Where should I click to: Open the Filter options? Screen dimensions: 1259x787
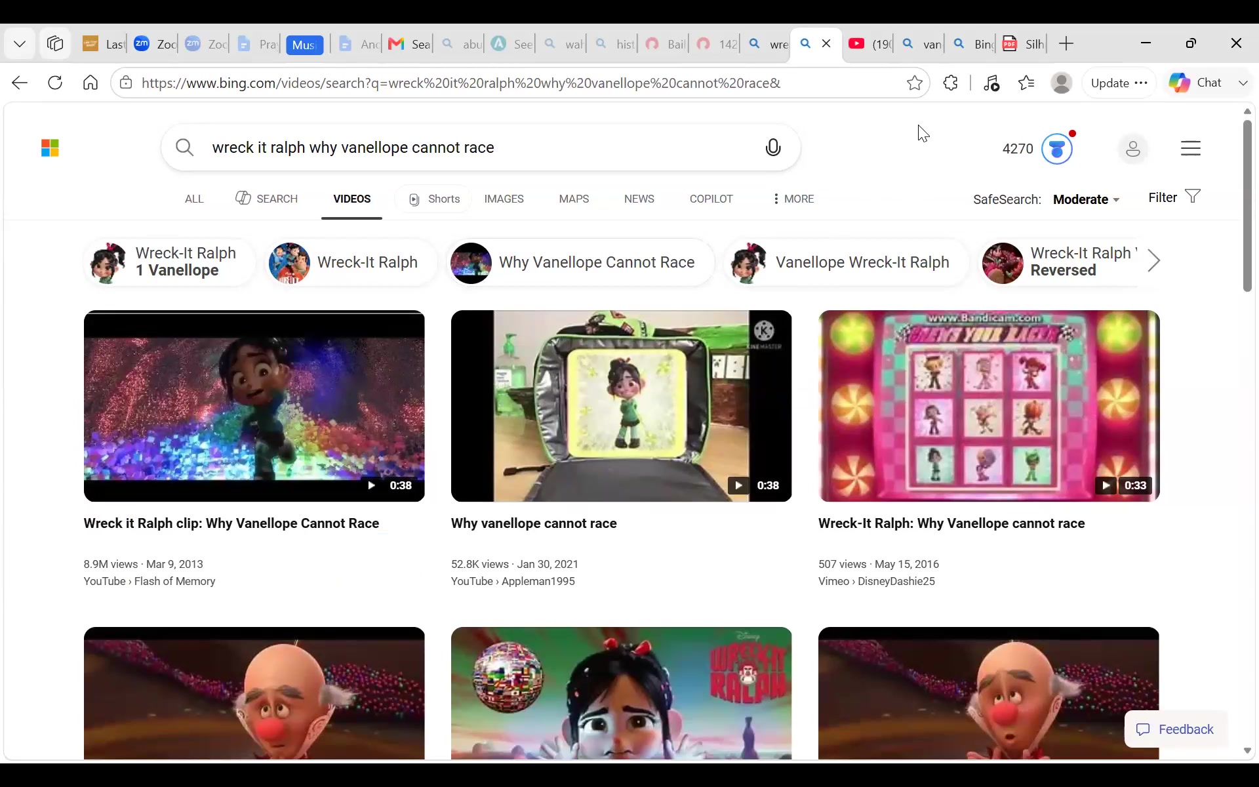1174,197
